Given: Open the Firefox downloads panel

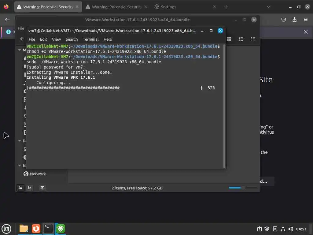Looking at the screenshot, I should (x=294, y=20).
